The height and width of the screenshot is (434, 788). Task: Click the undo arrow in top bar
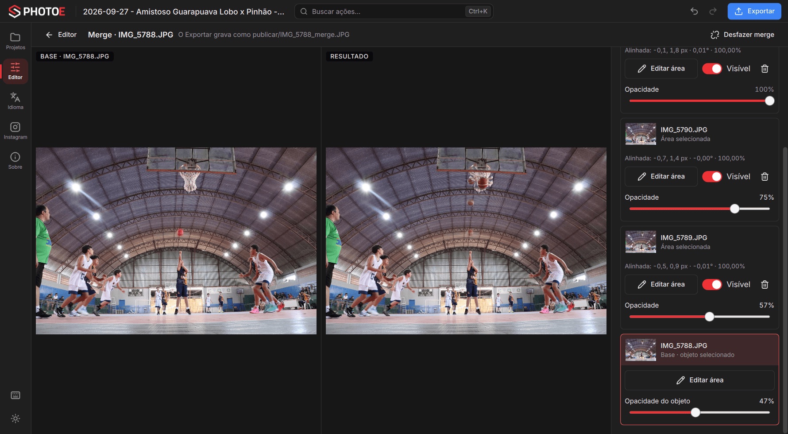tap(694, 12)
